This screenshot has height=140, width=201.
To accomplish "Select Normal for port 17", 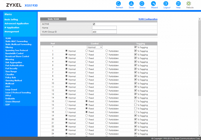I will pos(66,109).
